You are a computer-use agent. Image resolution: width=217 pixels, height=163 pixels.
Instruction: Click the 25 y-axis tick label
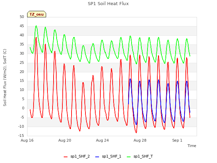[x=22, y=62]
